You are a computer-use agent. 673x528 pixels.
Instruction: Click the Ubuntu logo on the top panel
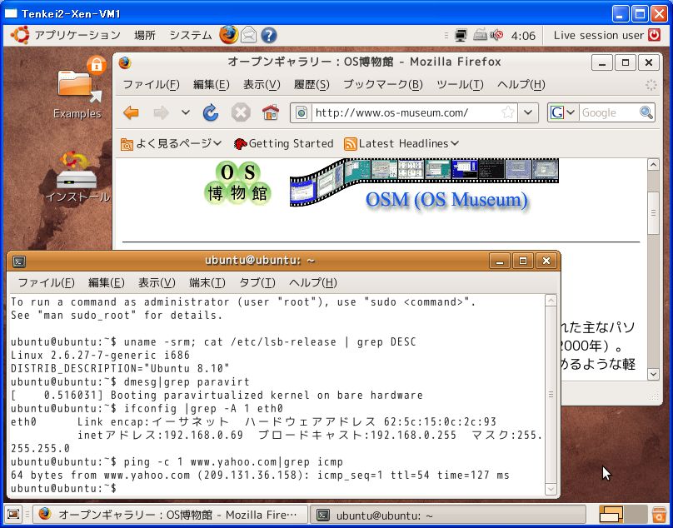[x=20, y=35]
